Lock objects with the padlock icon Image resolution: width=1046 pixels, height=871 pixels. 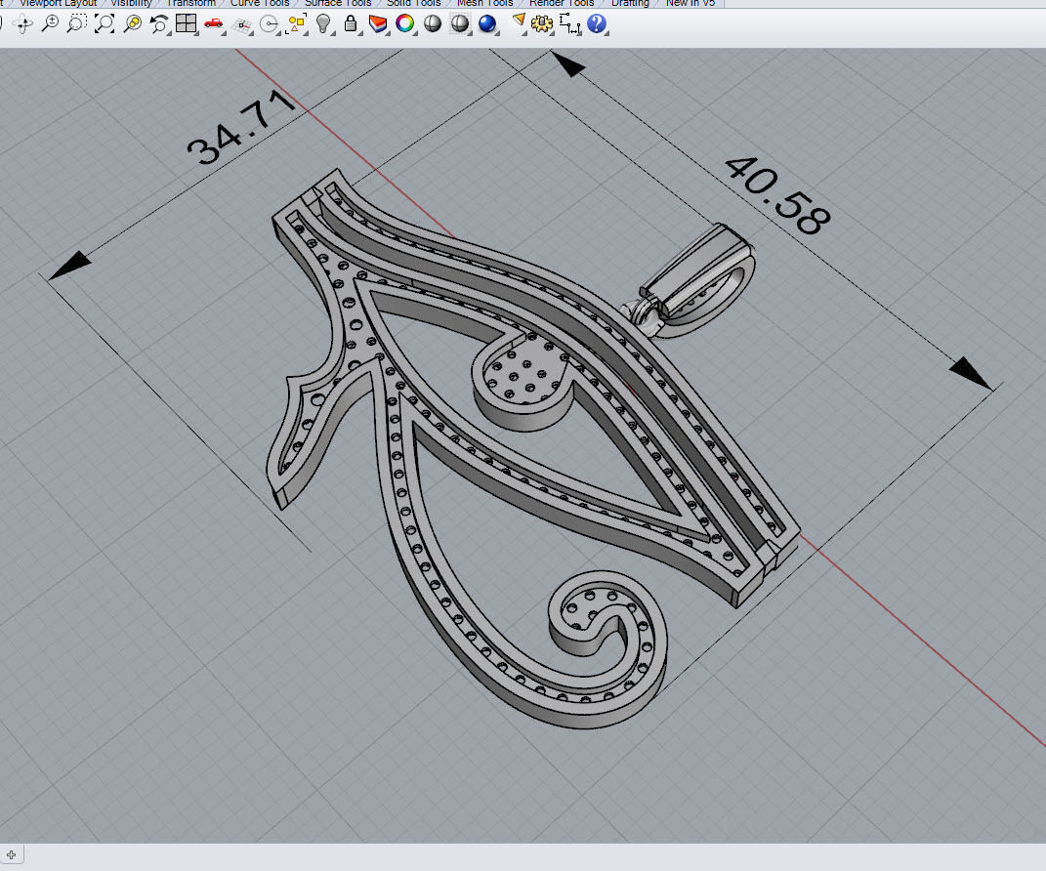(351, 24)
